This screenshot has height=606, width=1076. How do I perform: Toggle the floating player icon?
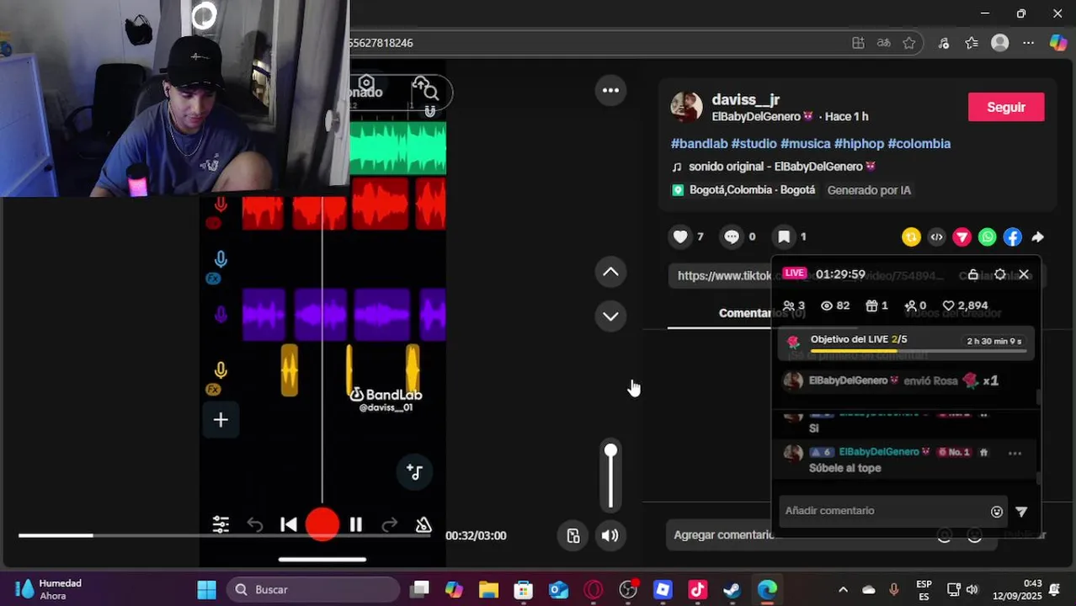(573, 535)
